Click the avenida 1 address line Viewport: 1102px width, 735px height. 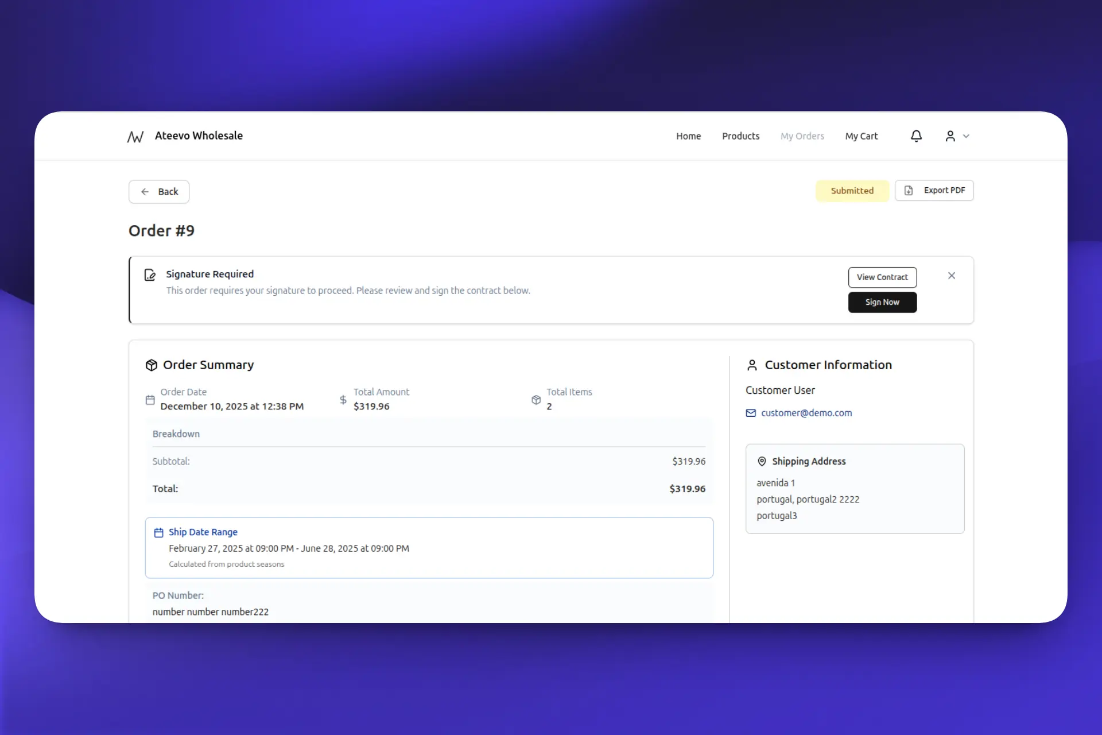pyautogui.click(x=775, y=483)
